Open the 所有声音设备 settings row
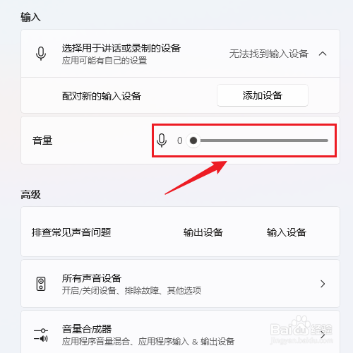 point(180,284)
